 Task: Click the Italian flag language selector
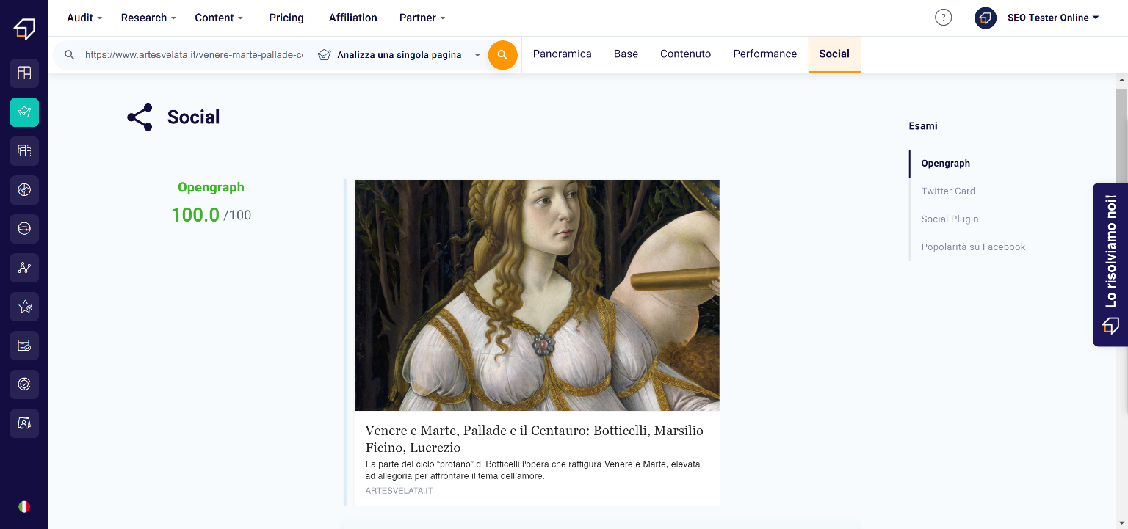click(x=24, y=506)
